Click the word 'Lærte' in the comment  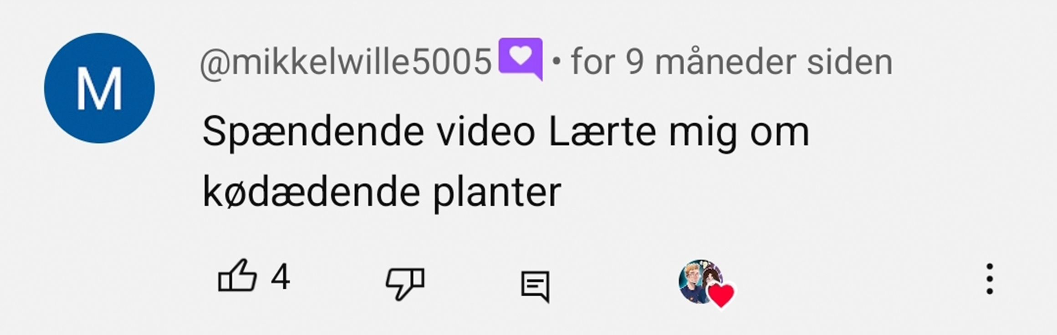coord(603,131)
